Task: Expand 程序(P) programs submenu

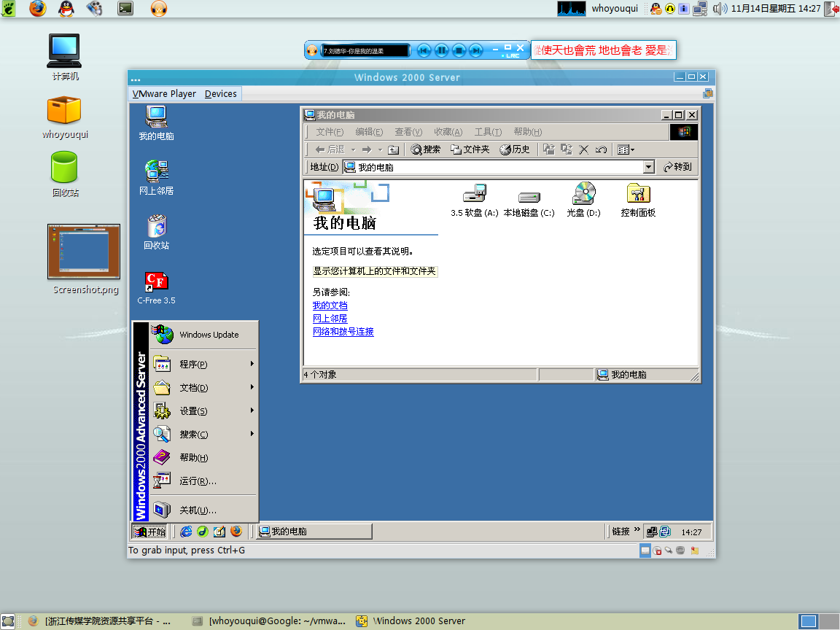Action: [x=203, y=365]
